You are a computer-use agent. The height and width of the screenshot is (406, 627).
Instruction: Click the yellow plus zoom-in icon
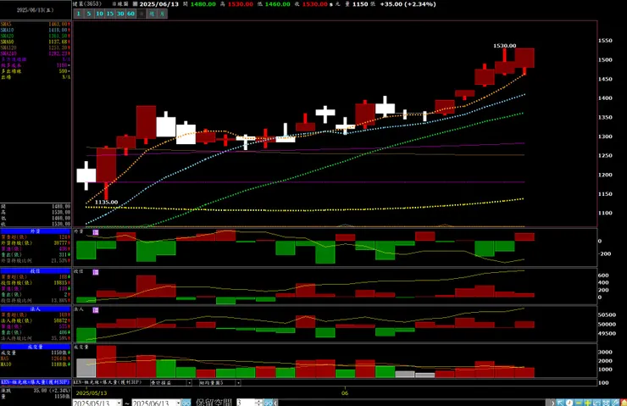587,403
